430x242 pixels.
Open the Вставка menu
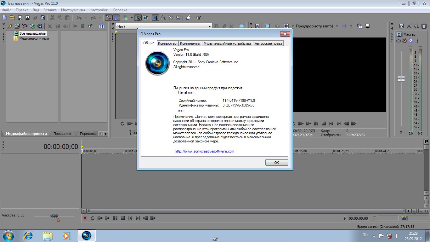(x=50, y=10)
